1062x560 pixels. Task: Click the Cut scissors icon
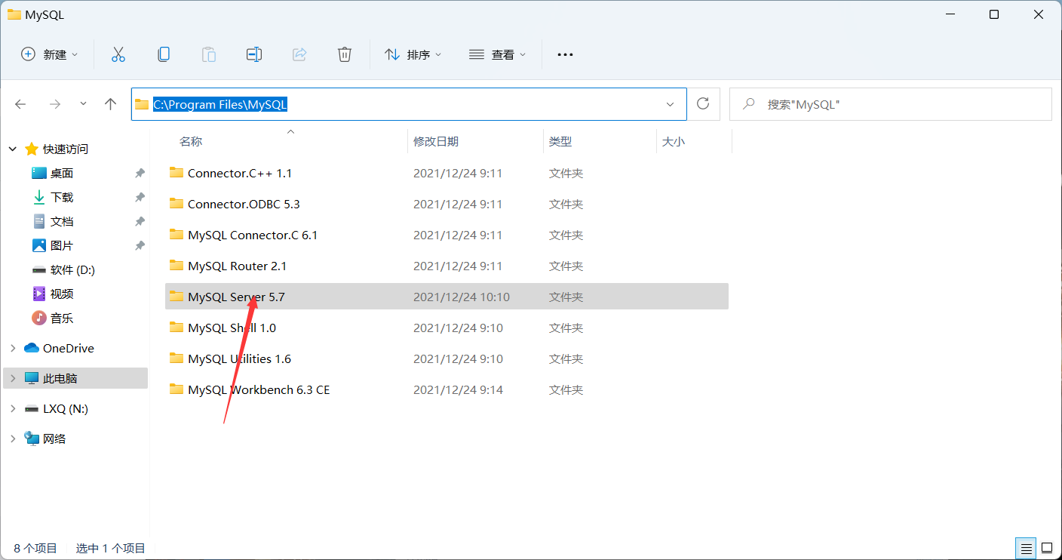coord(118,54)
